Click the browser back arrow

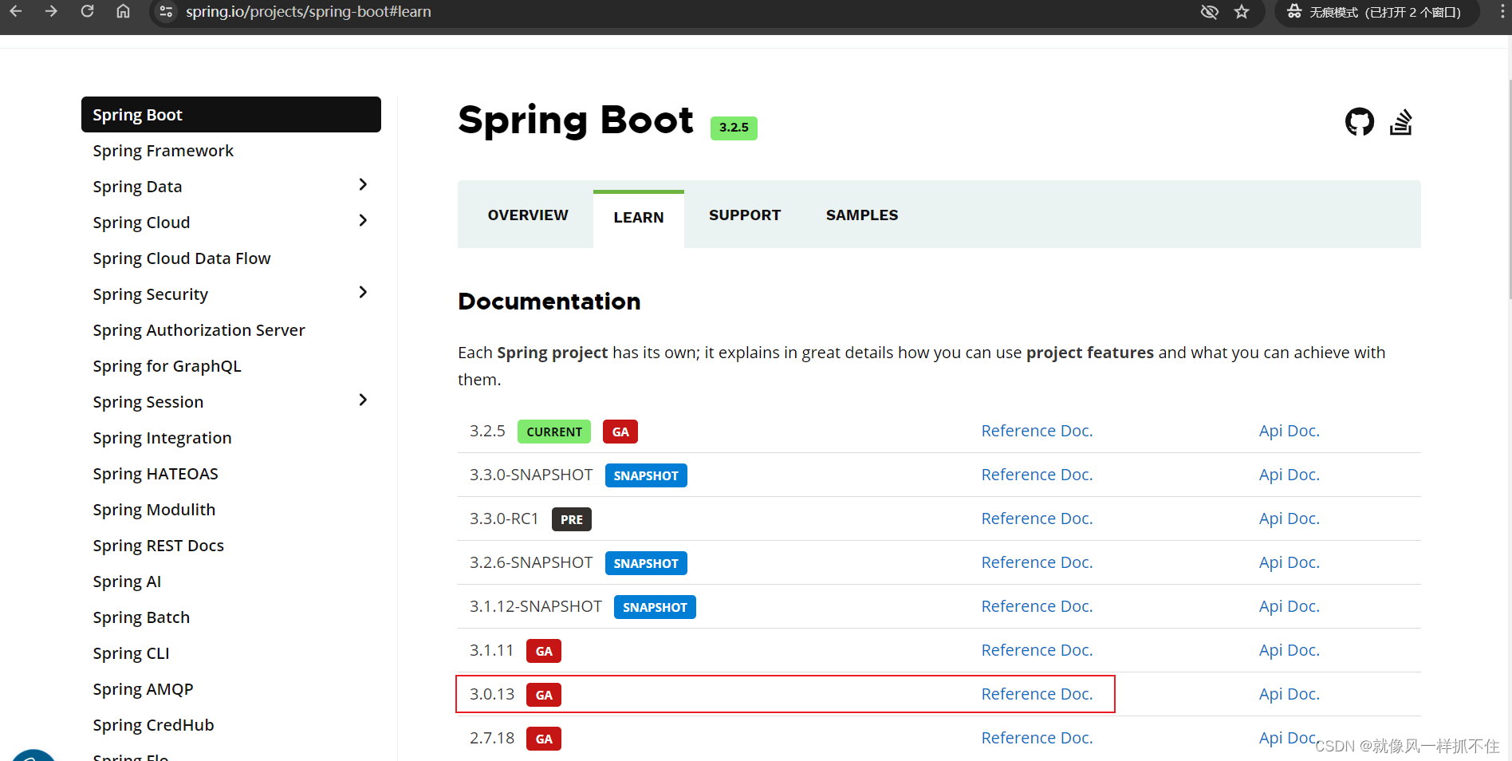click(16, 11)
